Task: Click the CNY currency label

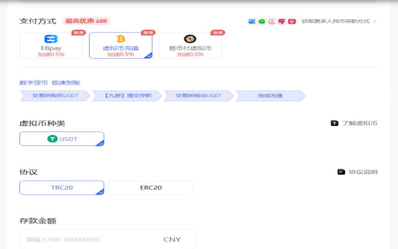Action: [x=172, y=240]
